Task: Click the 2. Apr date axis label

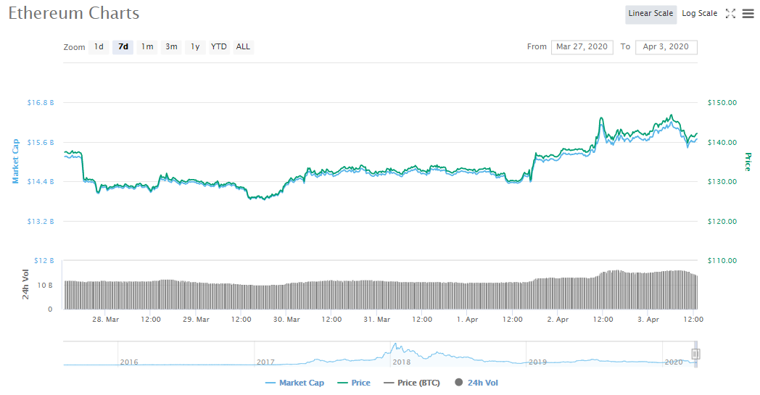Action: 558,320
